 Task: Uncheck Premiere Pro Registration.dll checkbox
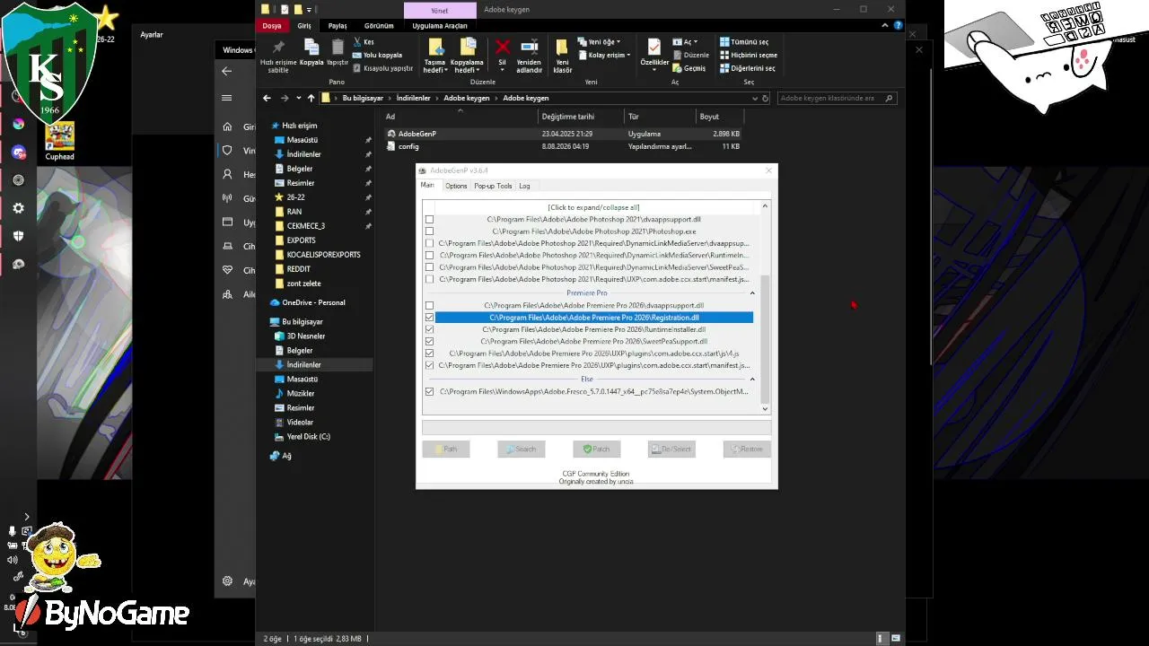point(429,318)
